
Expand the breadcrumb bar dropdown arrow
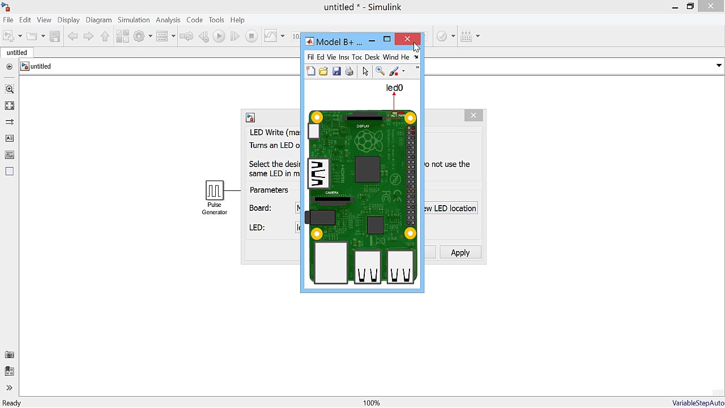[719, 66]
